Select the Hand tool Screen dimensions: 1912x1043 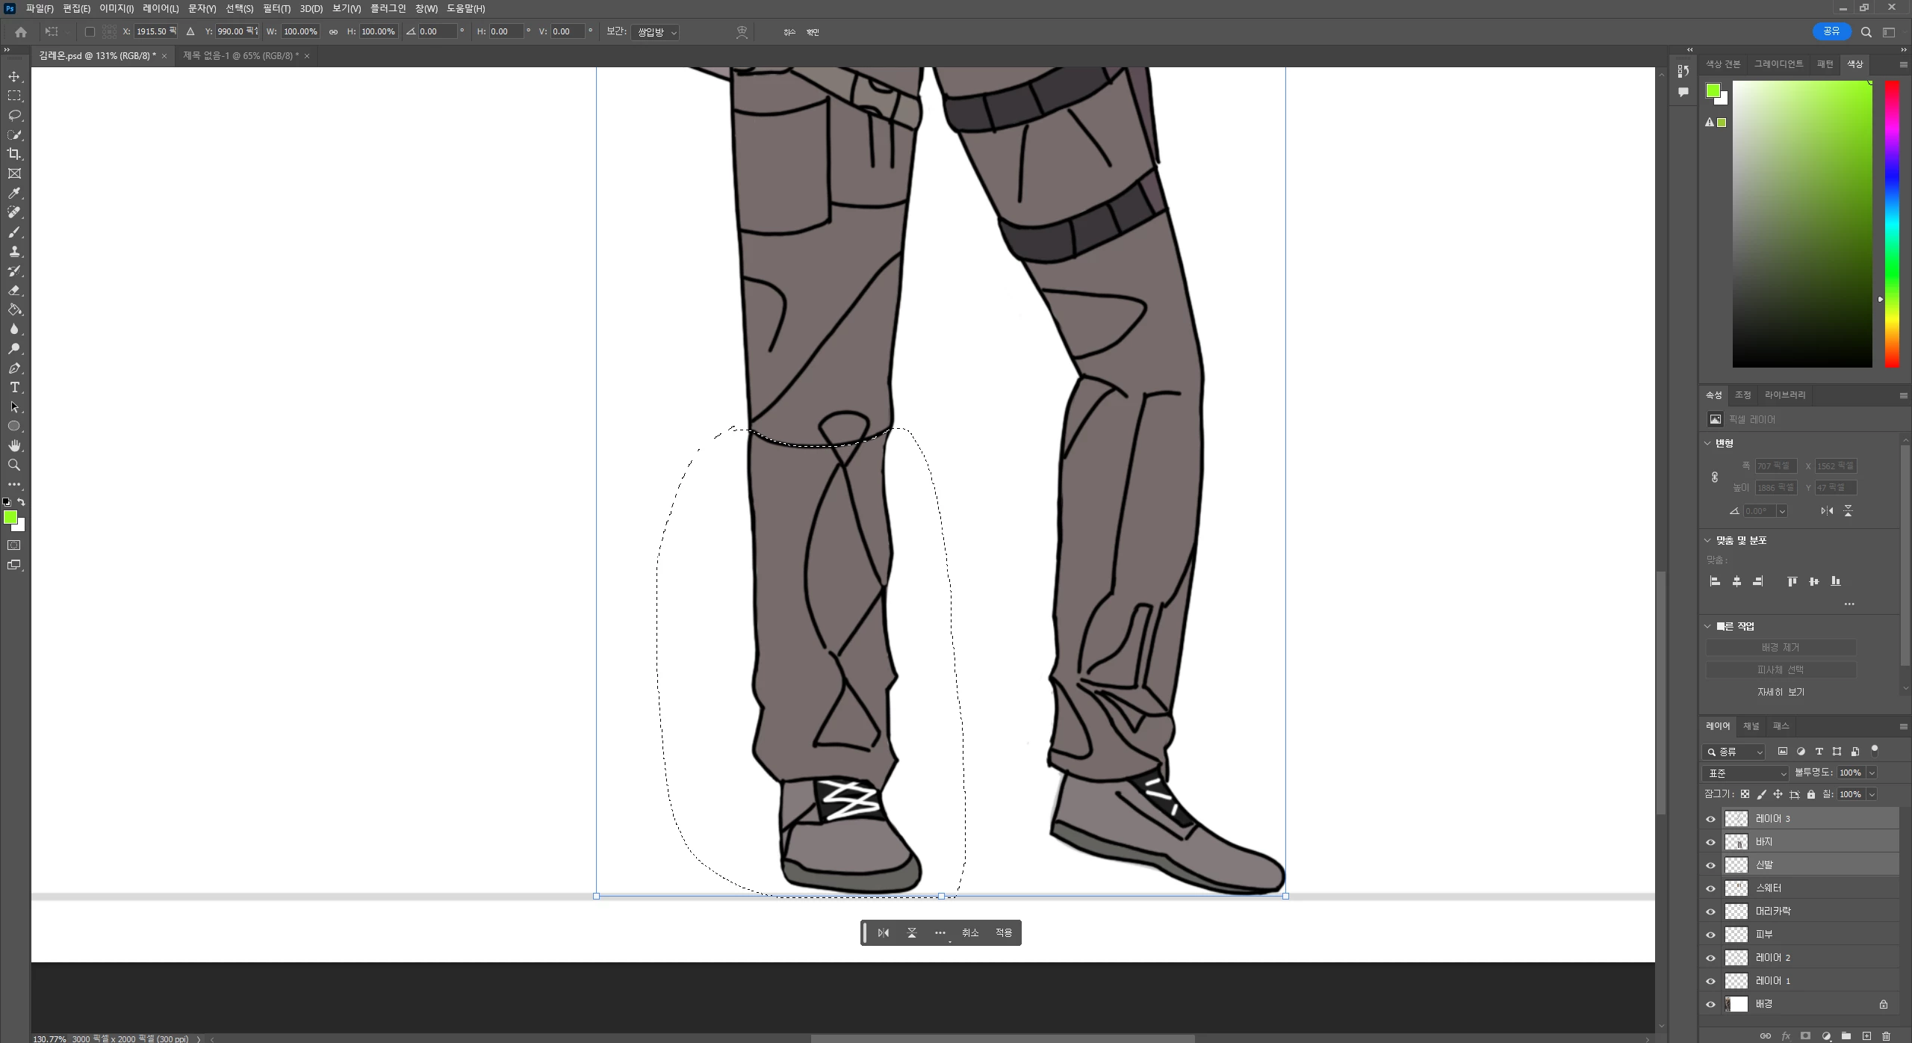point(14,446)
